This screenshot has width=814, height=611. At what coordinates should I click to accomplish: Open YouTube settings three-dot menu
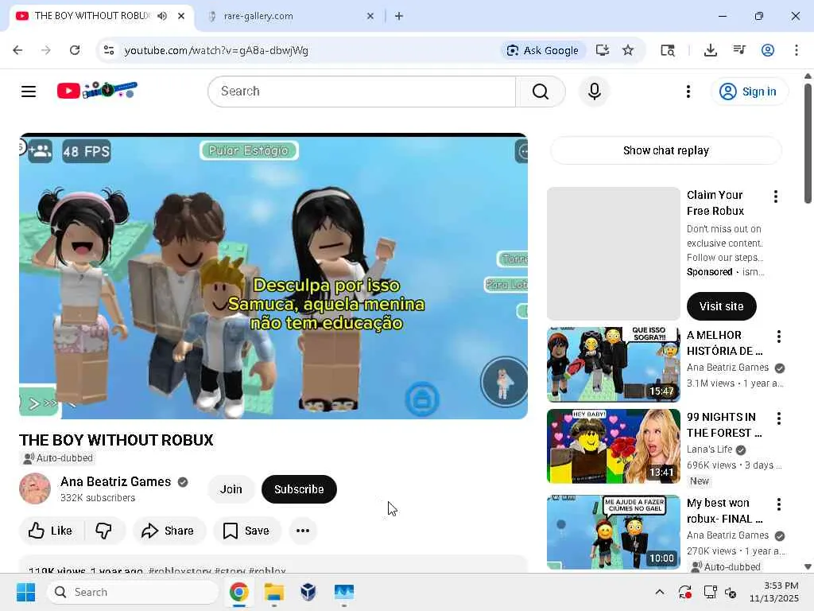(x=688, y=91)
